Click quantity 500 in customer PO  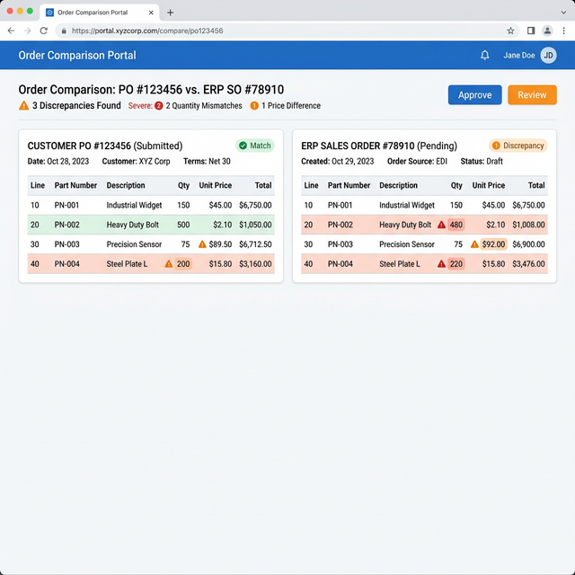[x=183, y=225]
